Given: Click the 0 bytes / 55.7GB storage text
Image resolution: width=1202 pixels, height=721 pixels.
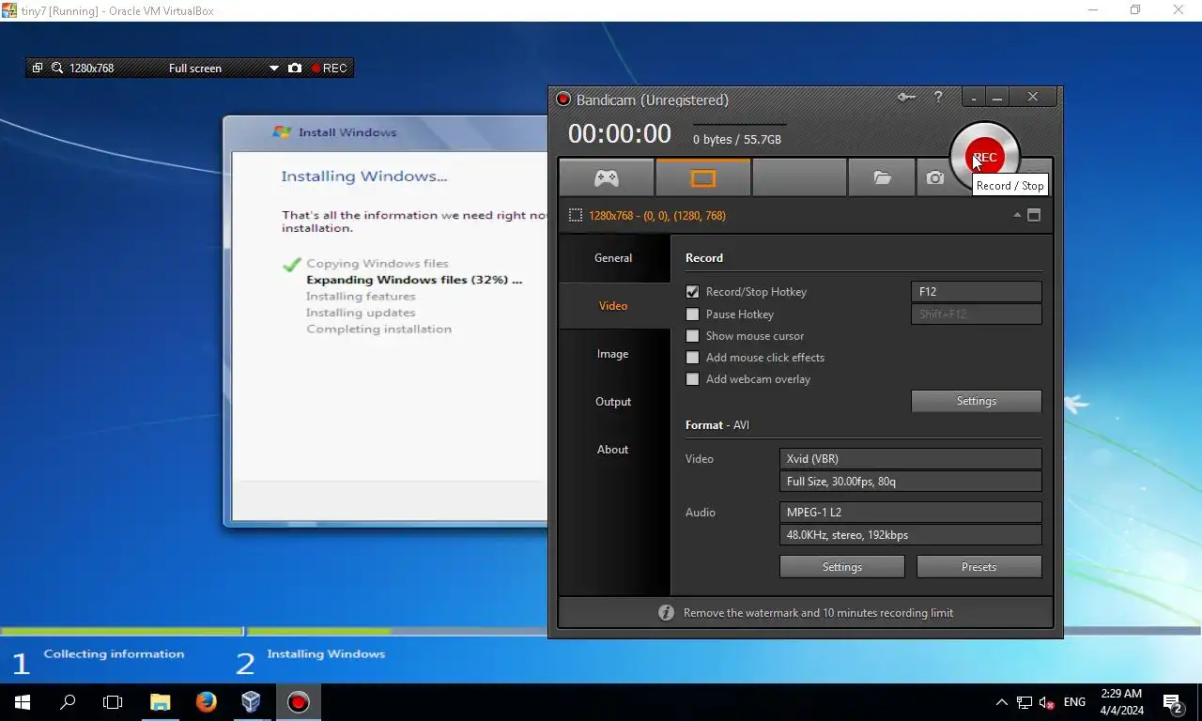Looking at the screenshot, I should (x=737, y=140).
